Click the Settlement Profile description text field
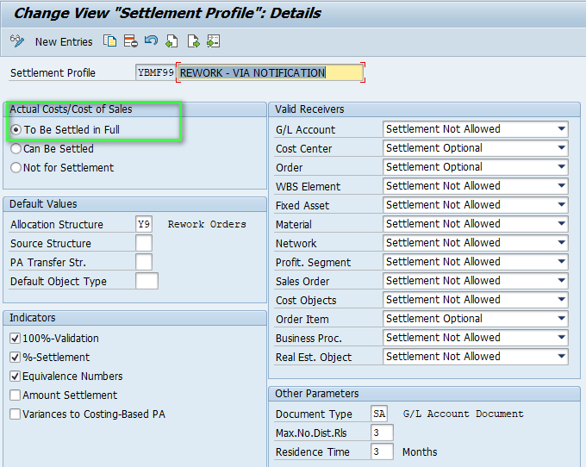Screen dimensions: 586x467 point(270,73)
